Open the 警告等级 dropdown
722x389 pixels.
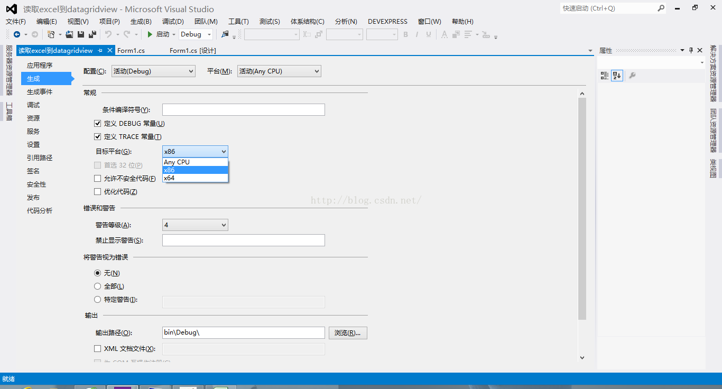tap(195, 225)
